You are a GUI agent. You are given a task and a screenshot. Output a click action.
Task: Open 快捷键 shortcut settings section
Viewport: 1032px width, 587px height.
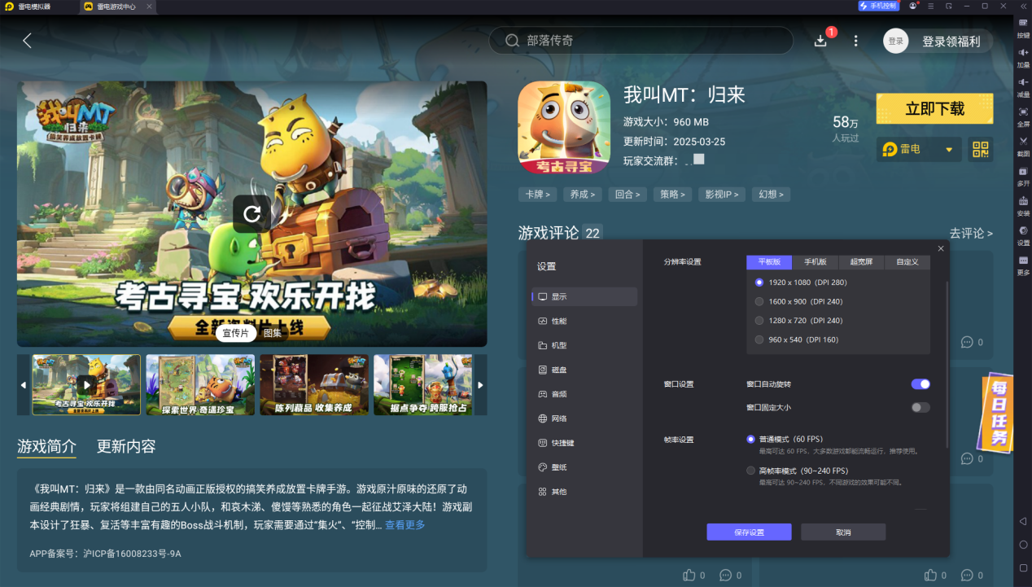[x=584, y=443]
